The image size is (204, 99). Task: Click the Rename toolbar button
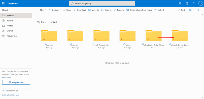119,10
